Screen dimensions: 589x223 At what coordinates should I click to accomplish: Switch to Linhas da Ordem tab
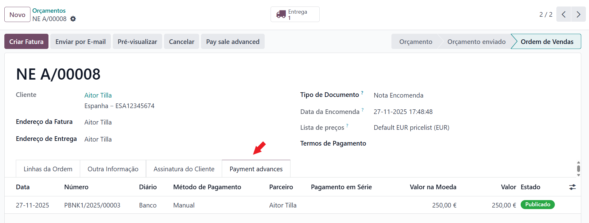pos(48,169)
